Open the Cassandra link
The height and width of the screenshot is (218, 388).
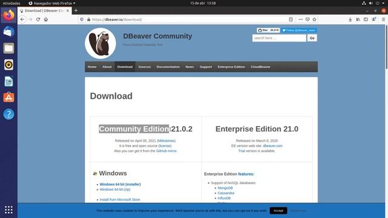[226, 193]
